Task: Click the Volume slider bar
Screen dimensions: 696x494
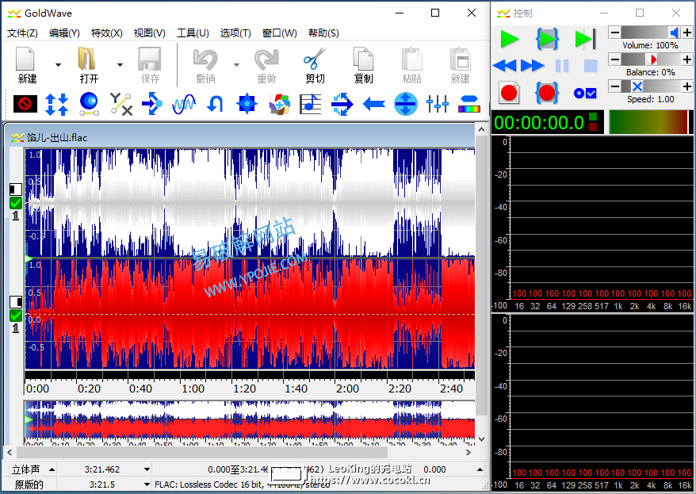Action: [651, 33]
